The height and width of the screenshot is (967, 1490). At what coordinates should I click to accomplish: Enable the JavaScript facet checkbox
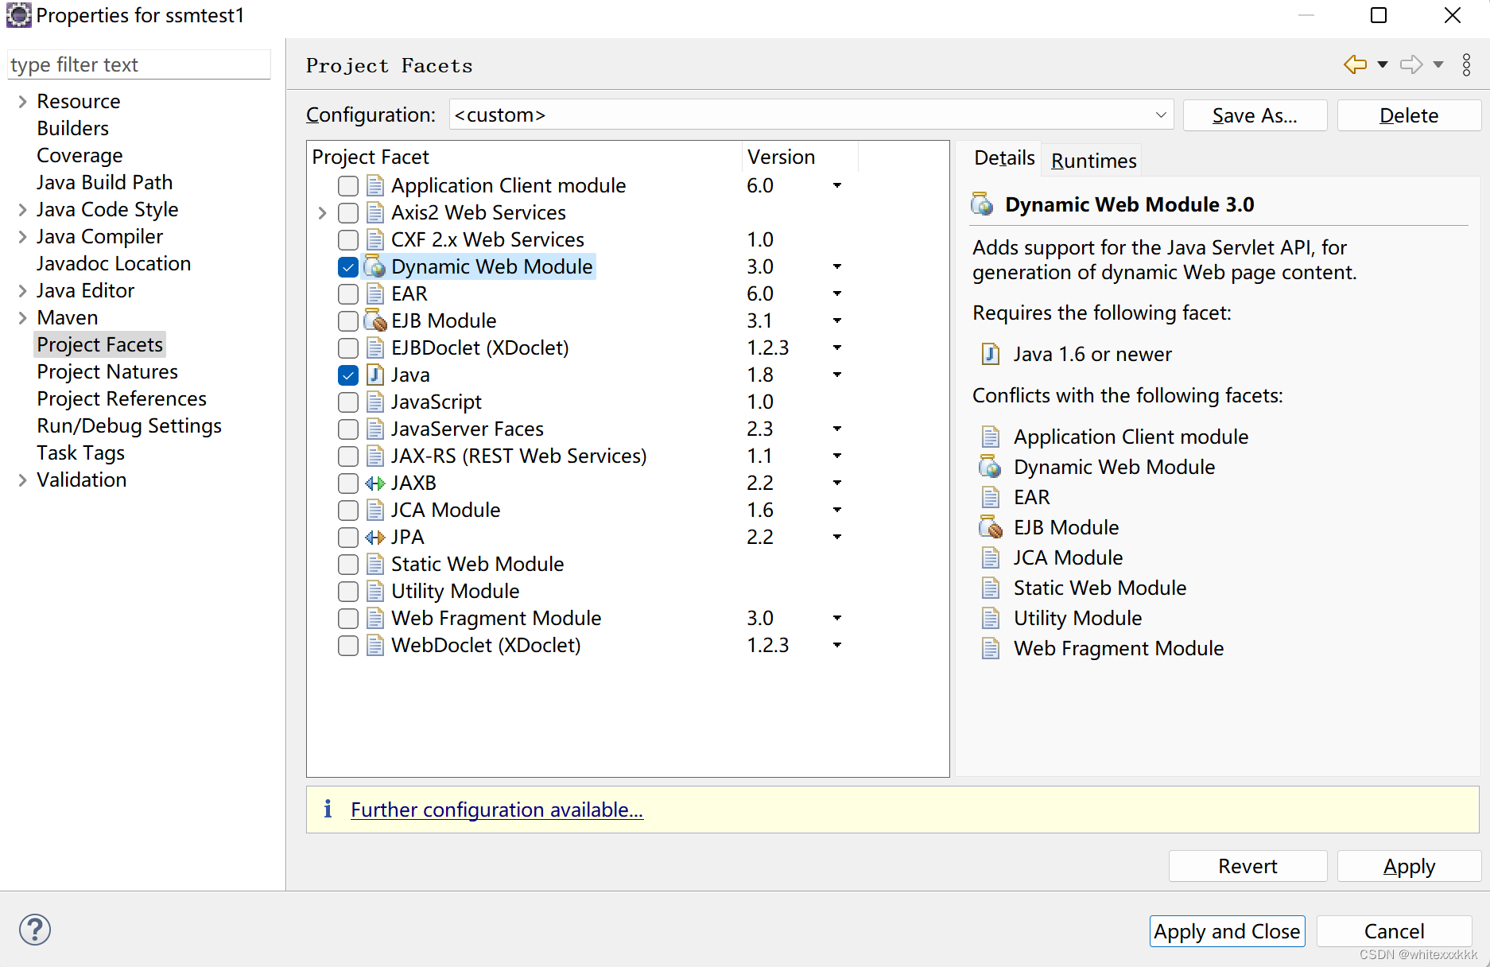[x=348, y=402]
